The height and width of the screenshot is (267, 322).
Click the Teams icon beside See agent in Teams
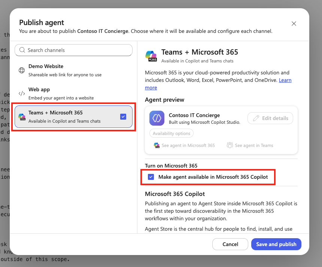click(x=230, y=145)
